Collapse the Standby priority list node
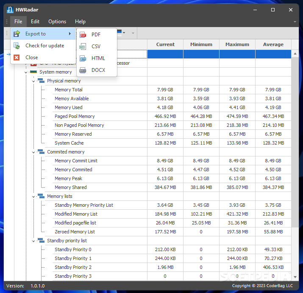The width and height of the screenshot is (303, 293). point(33,241)
